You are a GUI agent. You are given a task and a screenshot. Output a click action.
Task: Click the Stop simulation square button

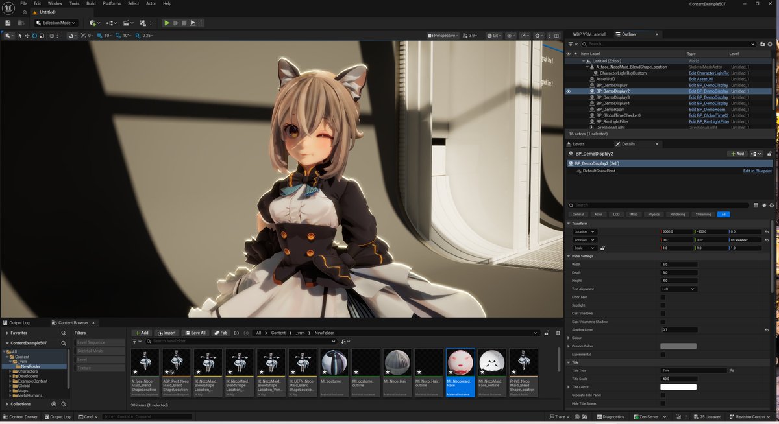tap(184, 23)
